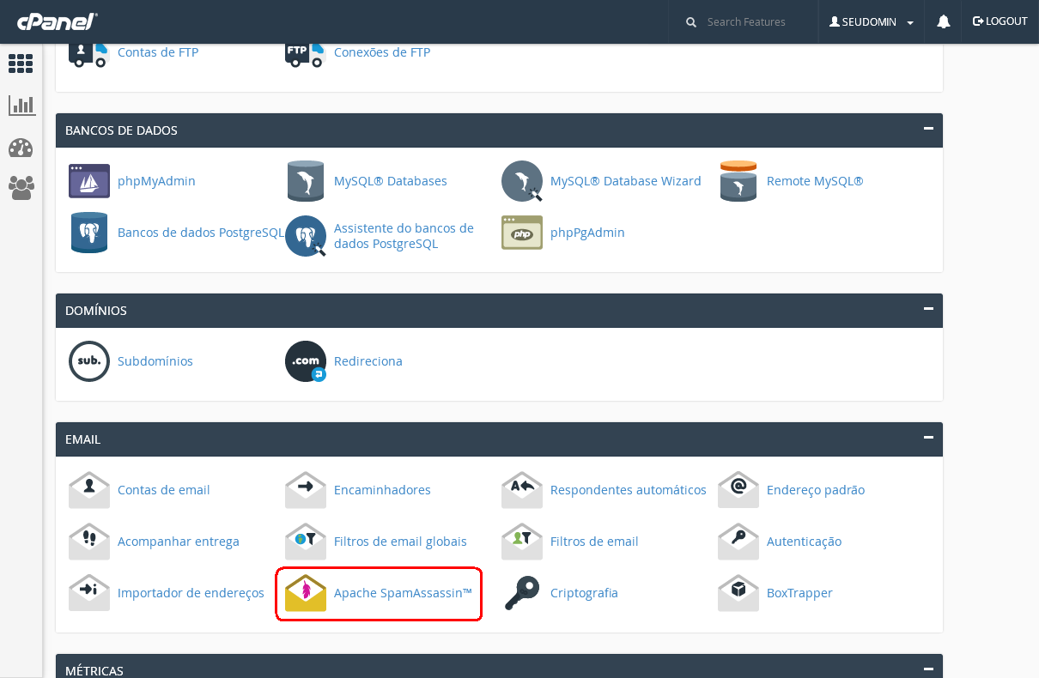Image resolution: width=1039 pixels, height=678 pixels.
Task: Click the Acompanhar entrega link
Action: [179, 542]
